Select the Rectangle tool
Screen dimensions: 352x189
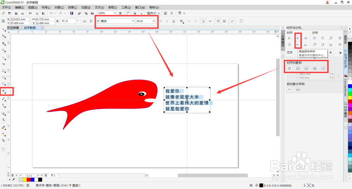[4, 71]
